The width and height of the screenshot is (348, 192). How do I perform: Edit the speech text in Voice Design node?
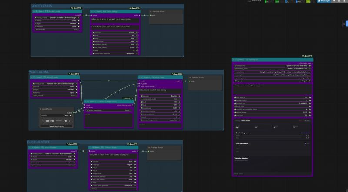(115, 20)
